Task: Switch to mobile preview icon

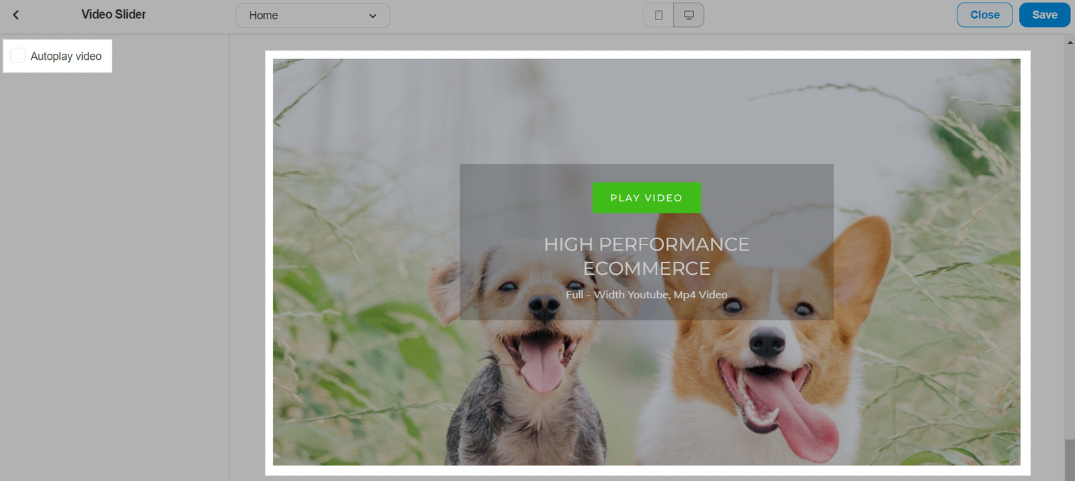Action: click(x=658, y=15)
